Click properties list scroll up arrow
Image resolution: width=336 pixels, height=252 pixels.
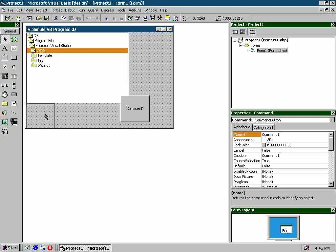tap(331, 135)
